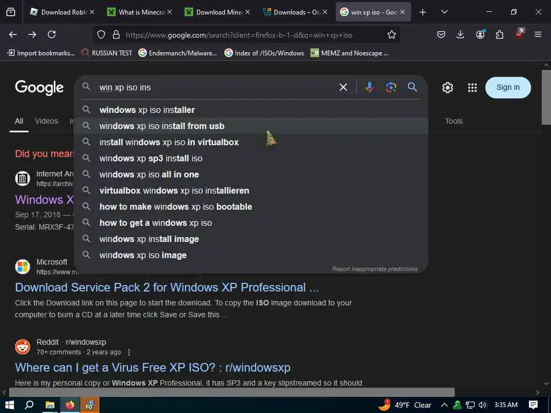The height and width of the screenshot is (413, 551).
Task: Go back to the previous page
Action: point(13,34)
